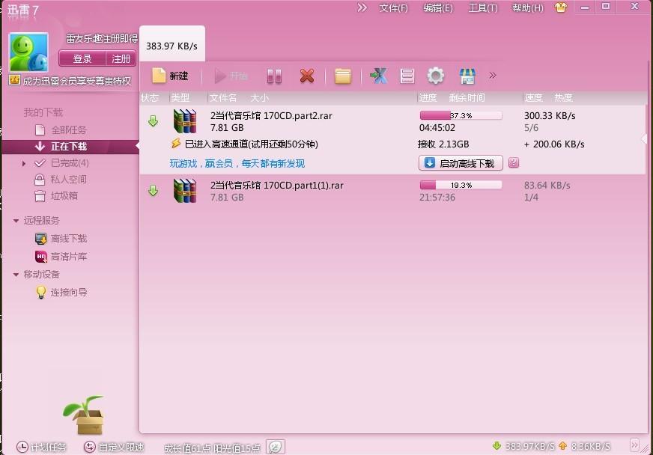
Task: Select 已完成(4) in the sidebar
Action: 70,163
